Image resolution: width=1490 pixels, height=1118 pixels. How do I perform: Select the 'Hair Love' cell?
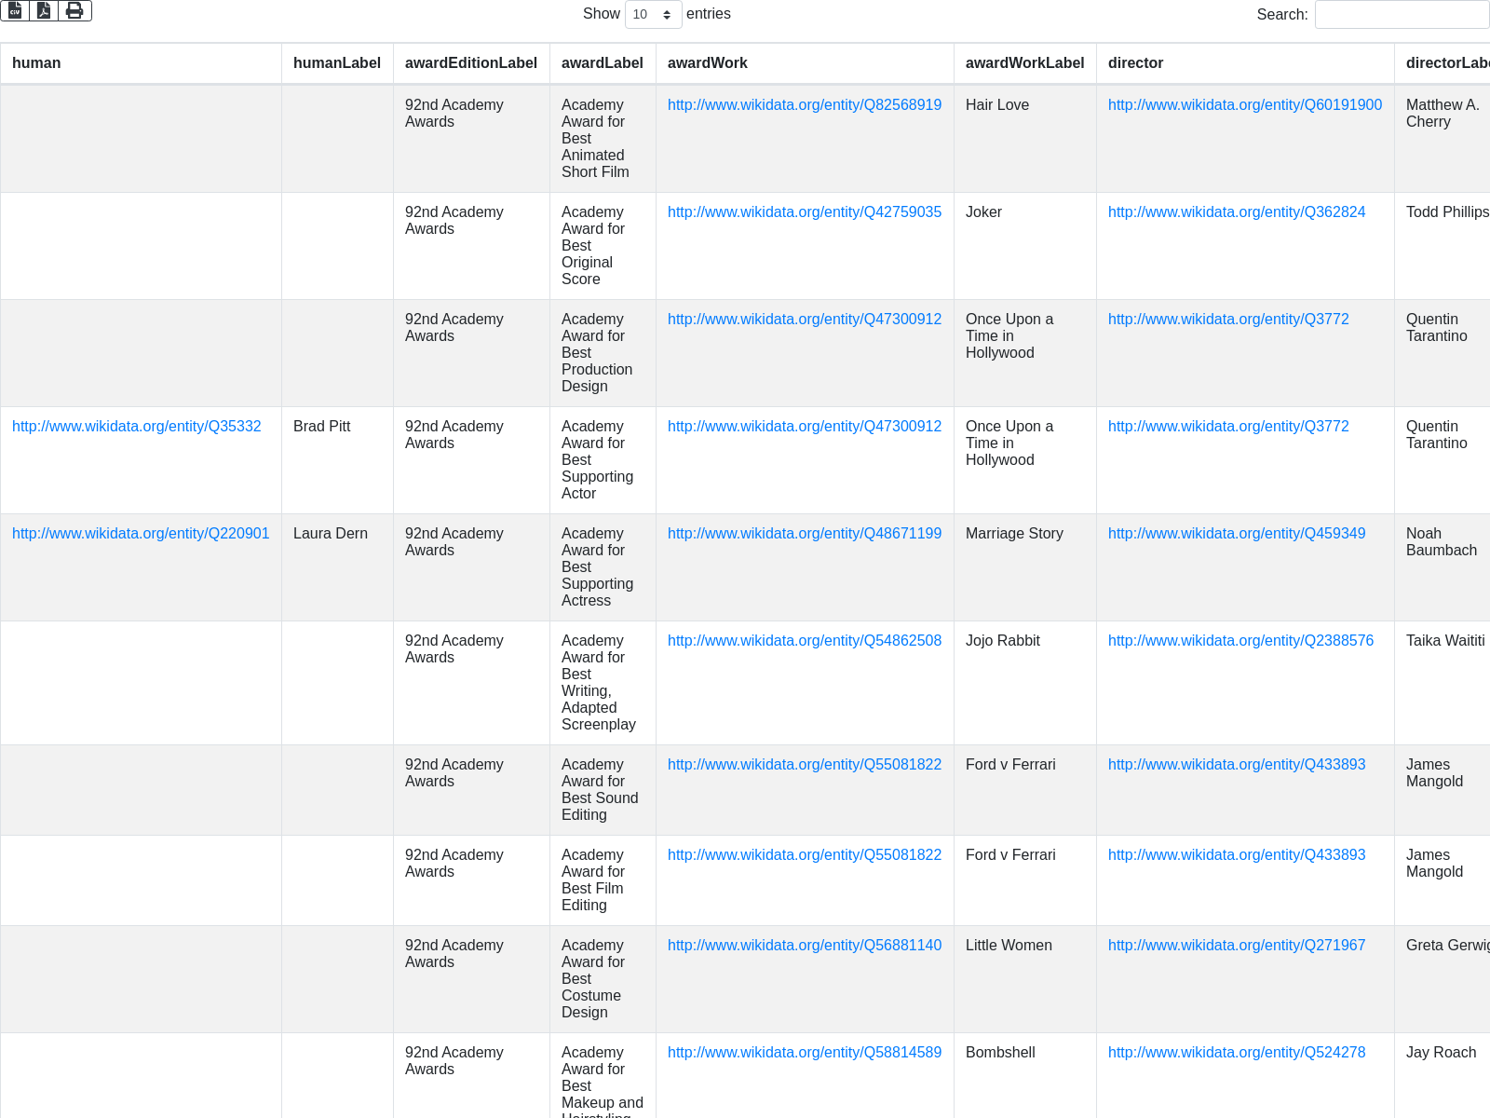pyautogui.click(x=1024, y=139)
